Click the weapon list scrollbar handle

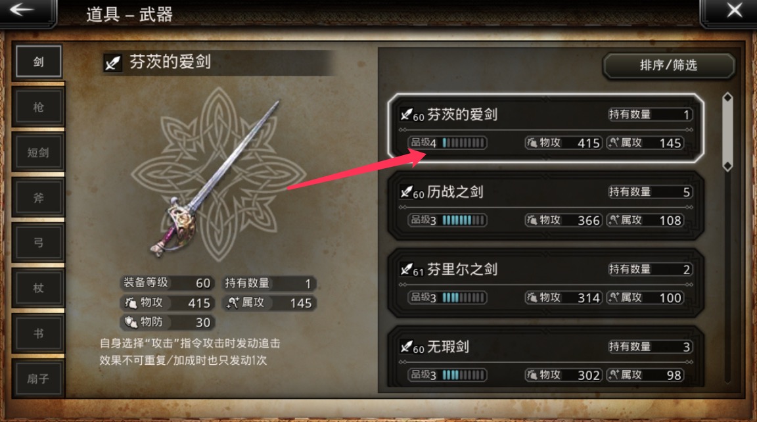click(727, 132)
